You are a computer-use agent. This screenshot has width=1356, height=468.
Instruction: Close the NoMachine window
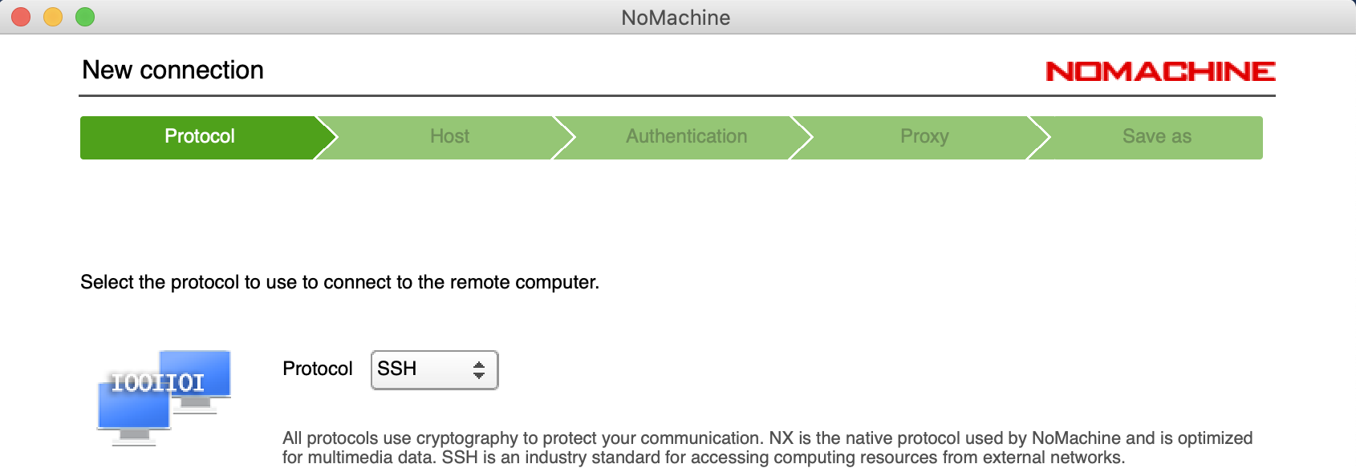pos(22,17)
